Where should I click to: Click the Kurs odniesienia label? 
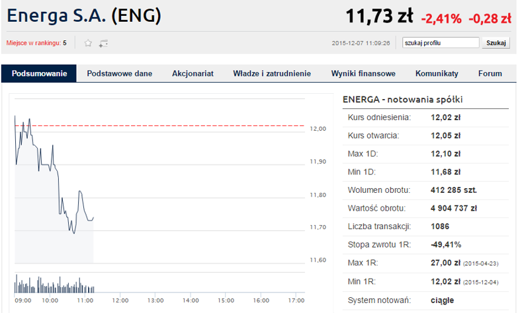coord(379,118)
